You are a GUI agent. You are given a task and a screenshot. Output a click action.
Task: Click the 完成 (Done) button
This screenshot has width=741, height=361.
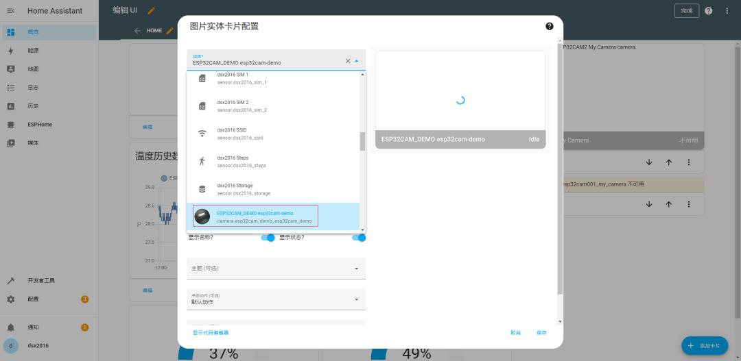point(687,11)
